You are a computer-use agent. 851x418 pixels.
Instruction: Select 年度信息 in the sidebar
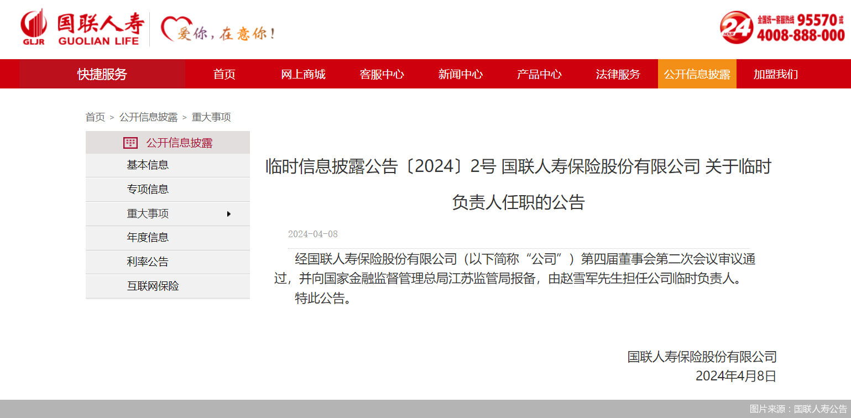tap(168, 238)
